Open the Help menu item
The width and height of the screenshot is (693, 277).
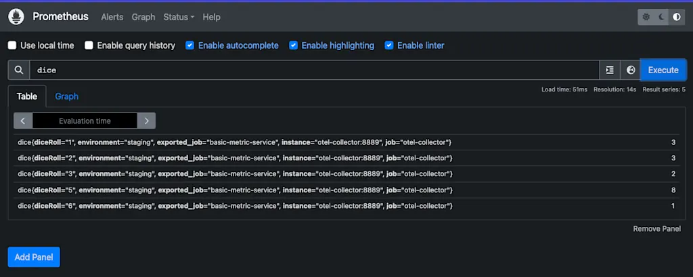(211, 17)
